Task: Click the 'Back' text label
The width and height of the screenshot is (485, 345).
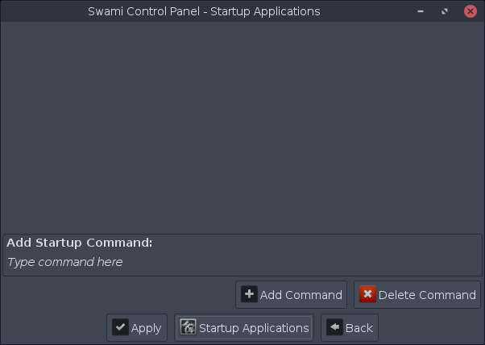Action: (359, 328)
